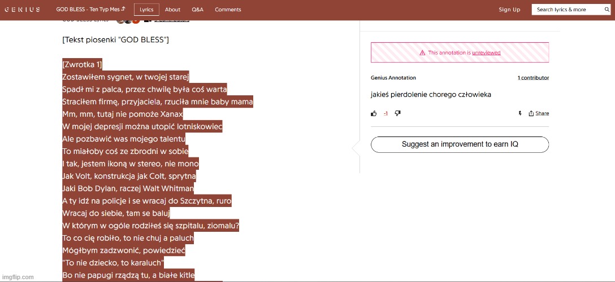Click the up arrow beside song title

pyautogui.click(x=123, y=9)
